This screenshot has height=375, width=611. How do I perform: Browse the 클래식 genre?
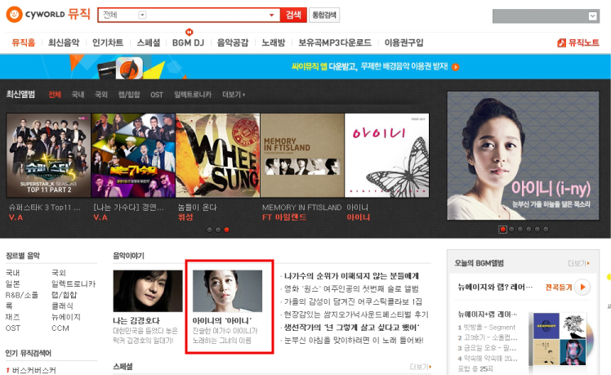click(62, 306)
